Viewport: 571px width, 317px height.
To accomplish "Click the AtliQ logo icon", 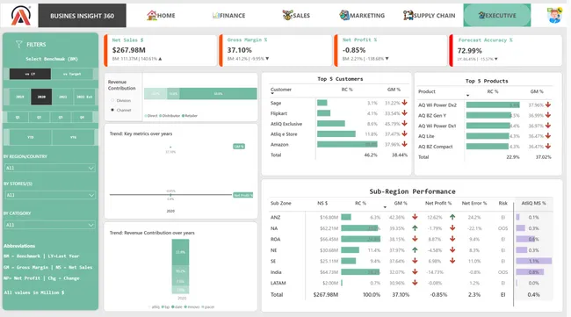I will coord(21,15).
